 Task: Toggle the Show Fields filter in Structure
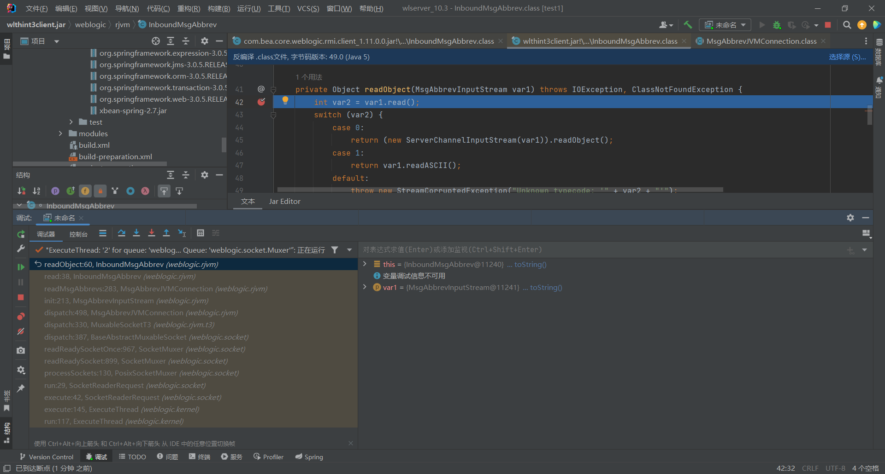[85, 191]
